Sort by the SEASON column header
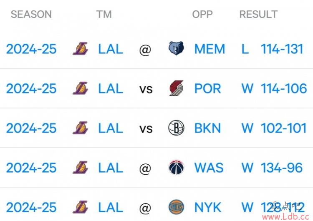This screenshot has height=221, width=313. (31, 14)
